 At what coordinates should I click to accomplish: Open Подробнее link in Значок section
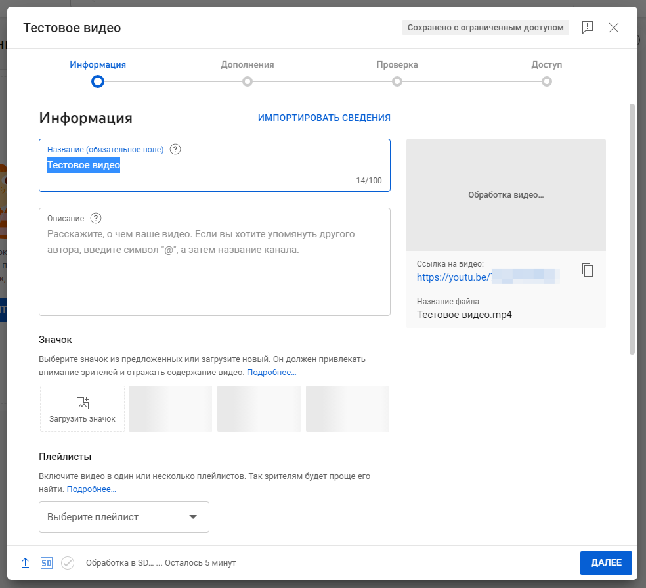pyautogui.click(x=272, y=373)
